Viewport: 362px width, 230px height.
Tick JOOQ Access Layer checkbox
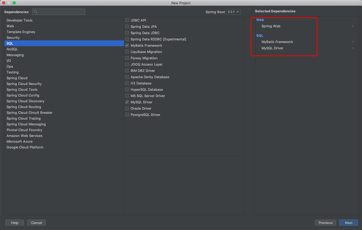(127, 64)
